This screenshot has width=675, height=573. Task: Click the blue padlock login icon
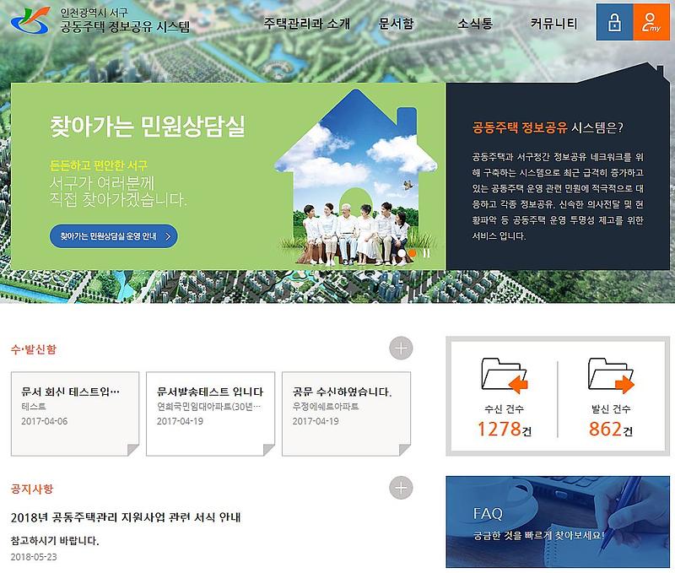(x=615, y=23)
